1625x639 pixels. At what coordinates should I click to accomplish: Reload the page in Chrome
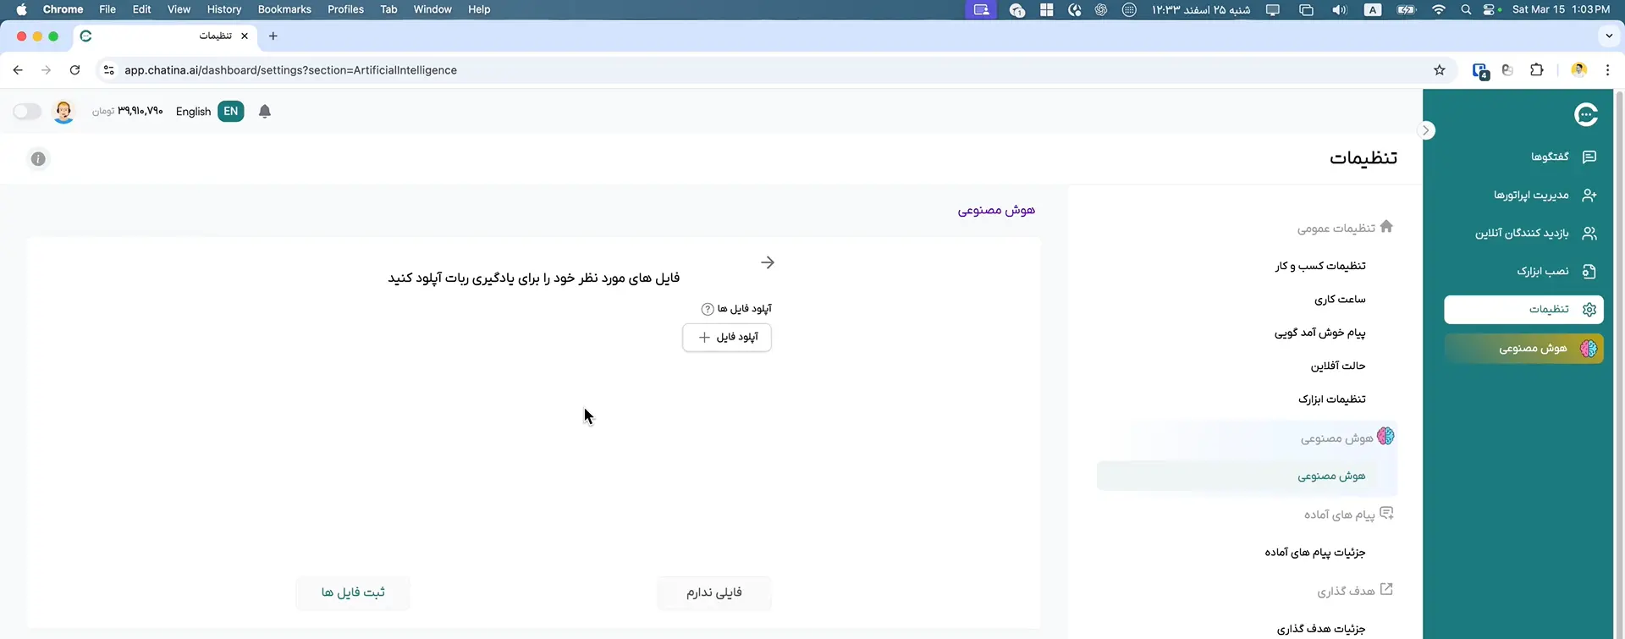(x=74, y=70)
